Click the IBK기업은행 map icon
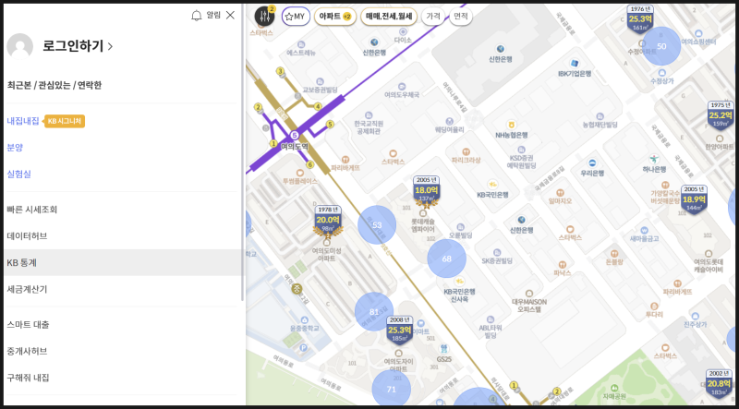Screen dimensions: 739x409 coord(574,64)
